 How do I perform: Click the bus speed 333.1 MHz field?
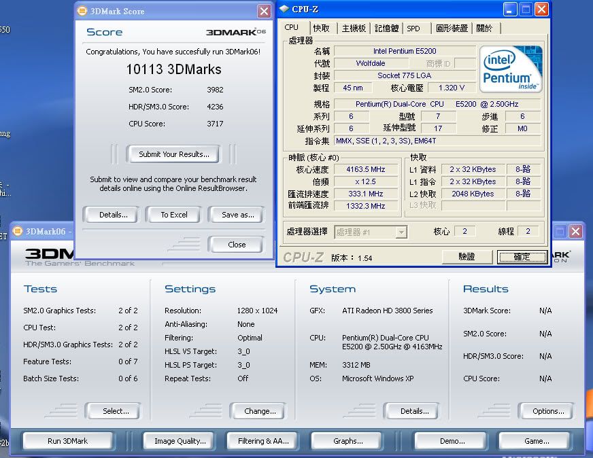point(366,194)
